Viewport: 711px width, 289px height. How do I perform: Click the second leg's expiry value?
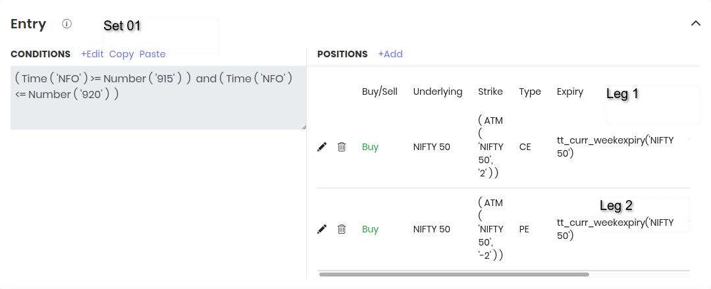tap(615, 229)
